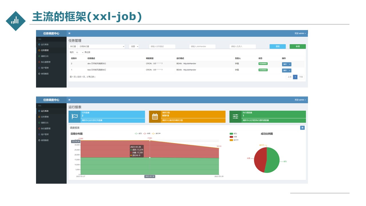Open 操作 dropdown for the dev task row
The width and height of the screenshot is (366, 206).
287,64
